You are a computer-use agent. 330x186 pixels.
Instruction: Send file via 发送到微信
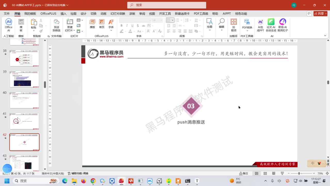(56, 25)
